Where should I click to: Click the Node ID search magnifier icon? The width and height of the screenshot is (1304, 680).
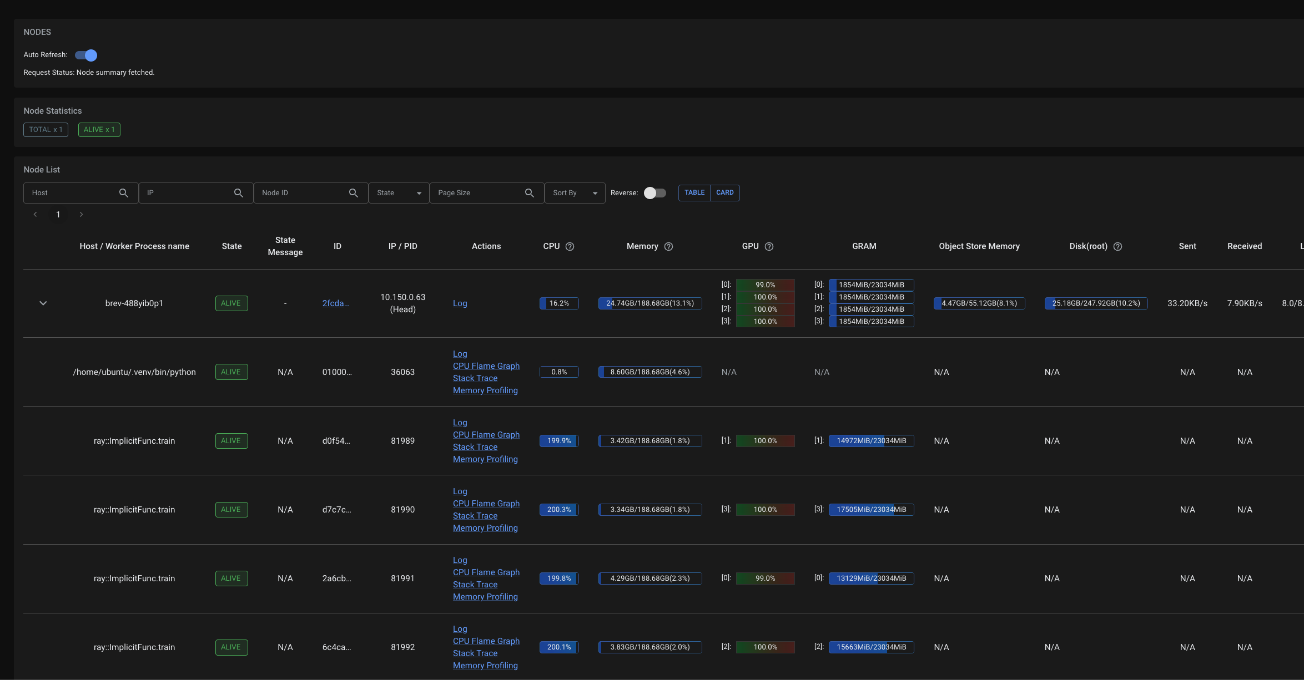pyautogui.click(x=354, y=192)
